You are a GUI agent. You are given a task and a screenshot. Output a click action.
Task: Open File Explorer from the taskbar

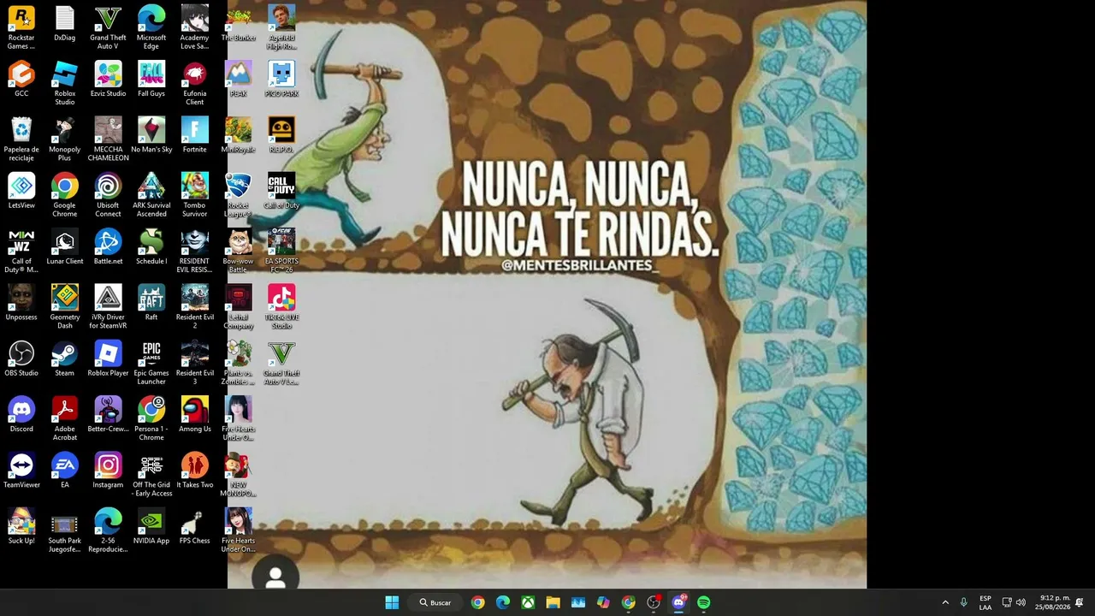pyautogui.click(x=553, y=602)
